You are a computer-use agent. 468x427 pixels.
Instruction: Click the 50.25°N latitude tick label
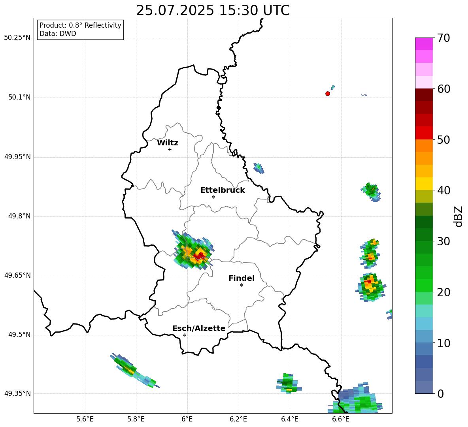17,38
